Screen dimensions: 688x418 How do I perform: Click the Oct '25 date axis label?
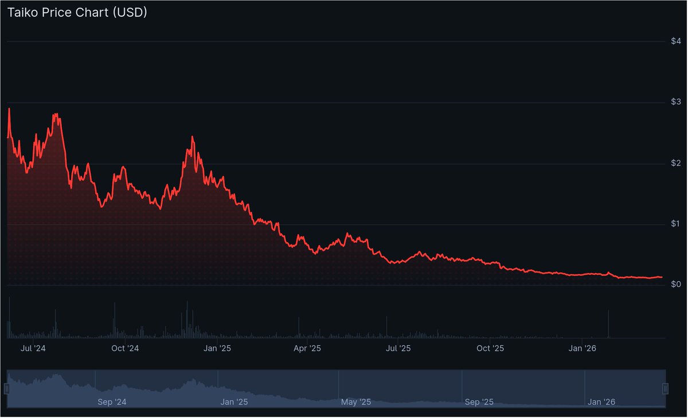pyautogui.click(x=490, y=348)
